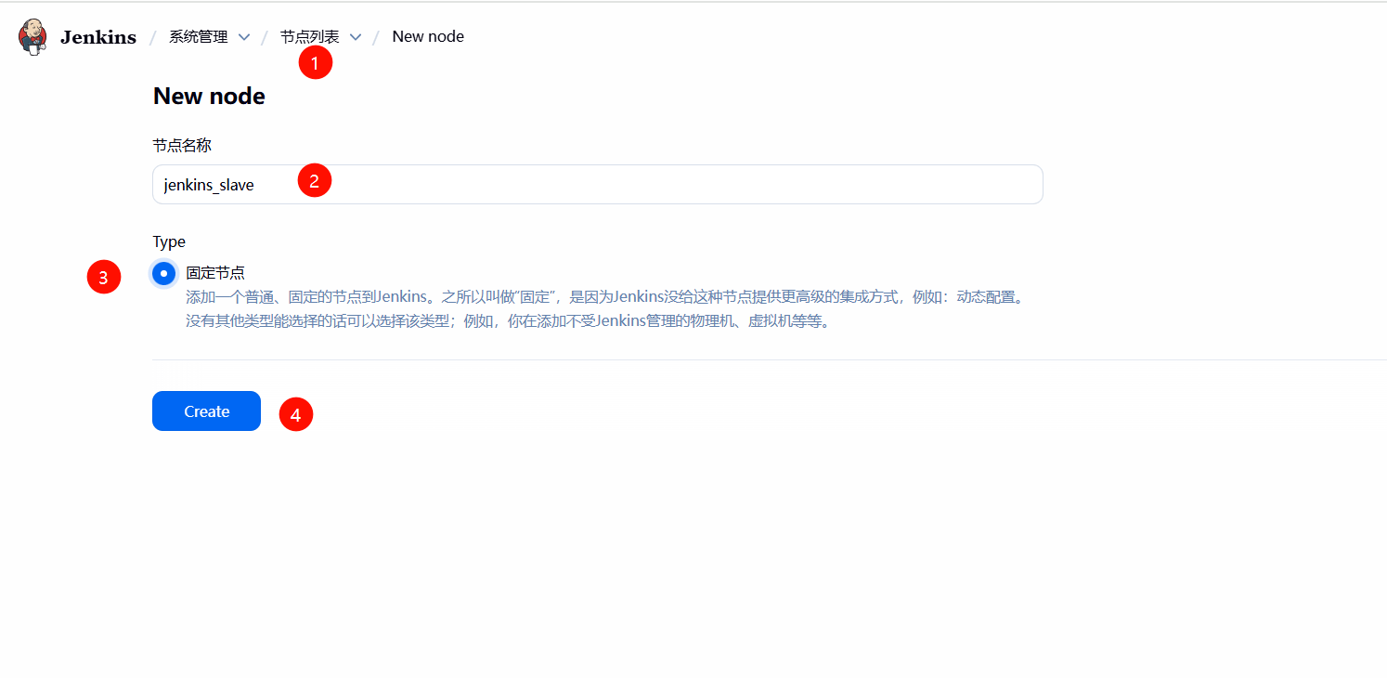This screenshot has height=678, width=1387.
Task: Select the 固定节点 radio button
Action: 163,273
